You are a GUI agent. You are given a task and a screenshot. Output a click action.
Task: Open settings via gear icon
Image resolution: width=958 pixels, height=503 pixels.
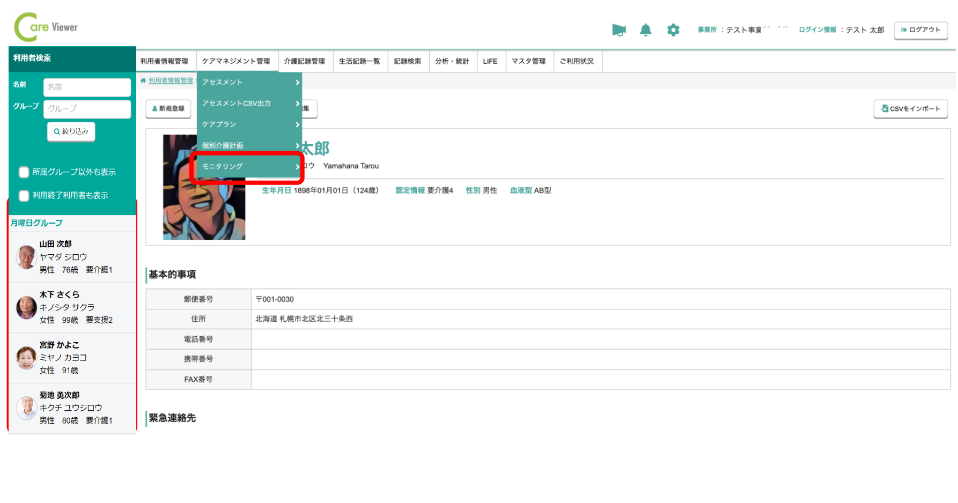coord(673,30)
